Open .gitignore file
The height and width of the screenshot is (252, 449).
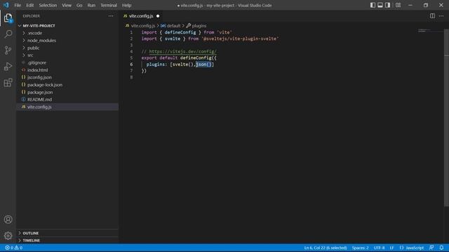coord(67,62)
